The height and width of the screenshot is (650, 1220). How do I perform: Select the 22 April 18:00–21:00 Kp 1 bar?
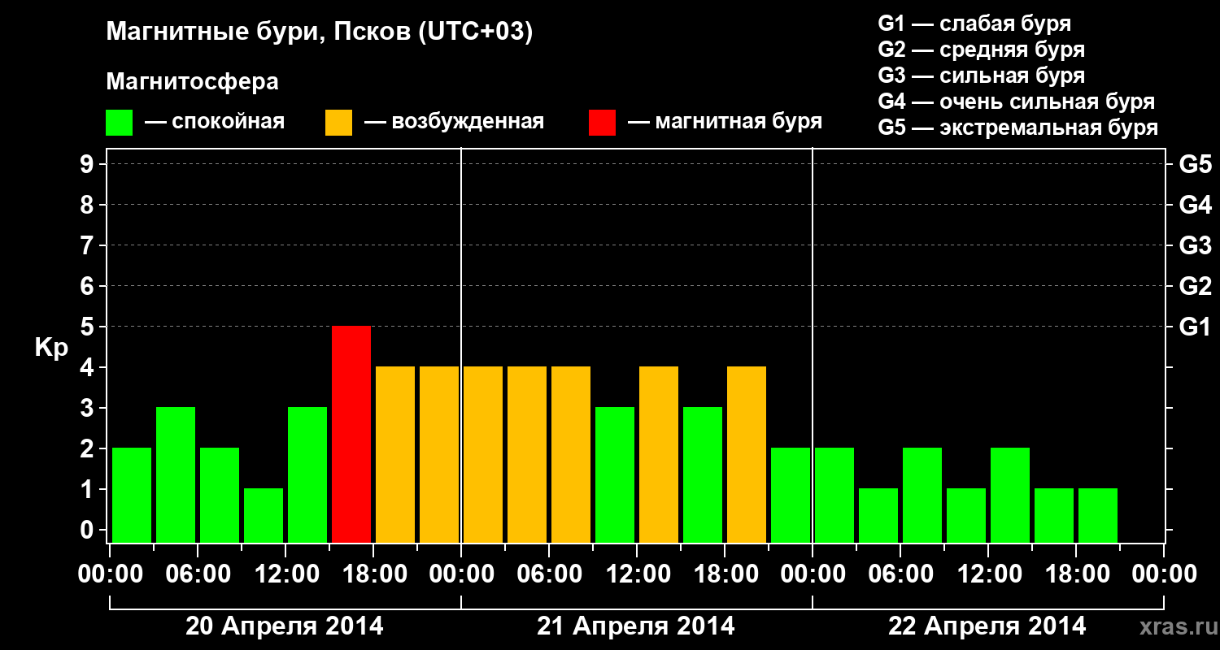click(x=1098, y=515)
